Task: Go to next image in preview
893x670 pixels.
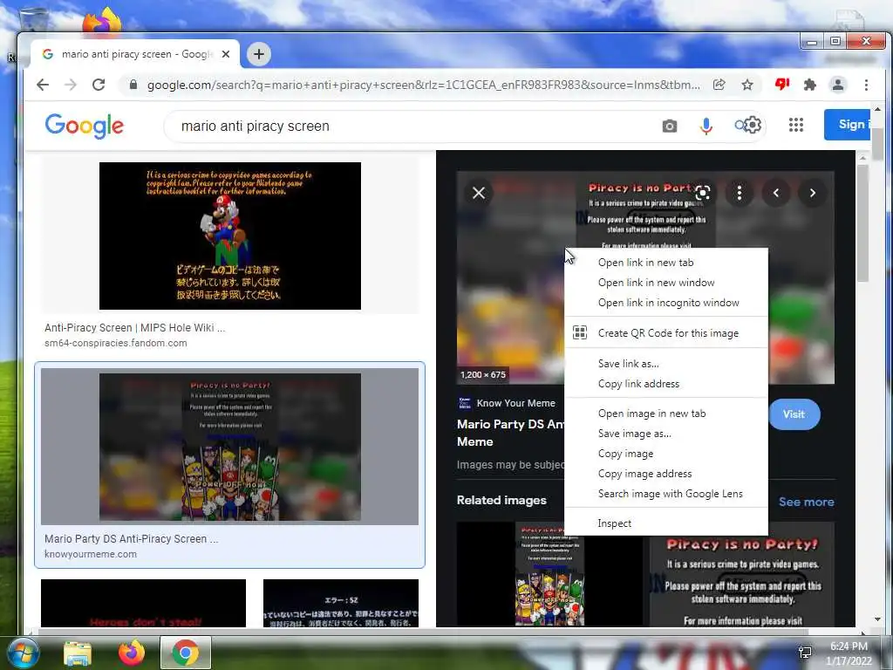Action: tap(813, 193)
